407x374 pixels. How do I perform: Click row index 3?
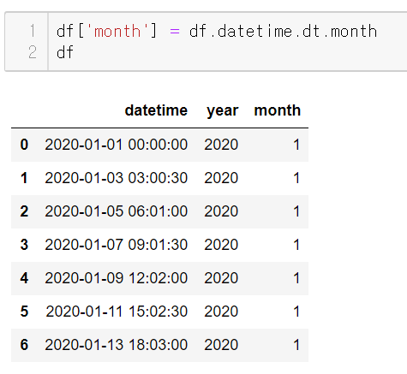click(24, 245)
